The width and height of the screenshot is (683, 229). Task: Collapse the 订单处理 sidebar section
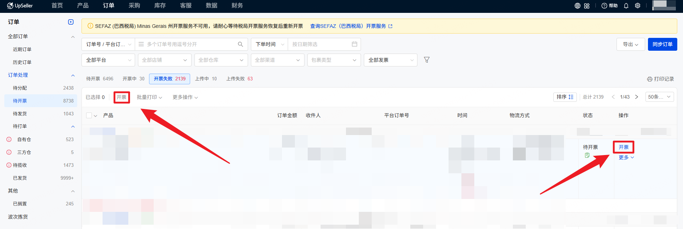[x=73, y=75]
